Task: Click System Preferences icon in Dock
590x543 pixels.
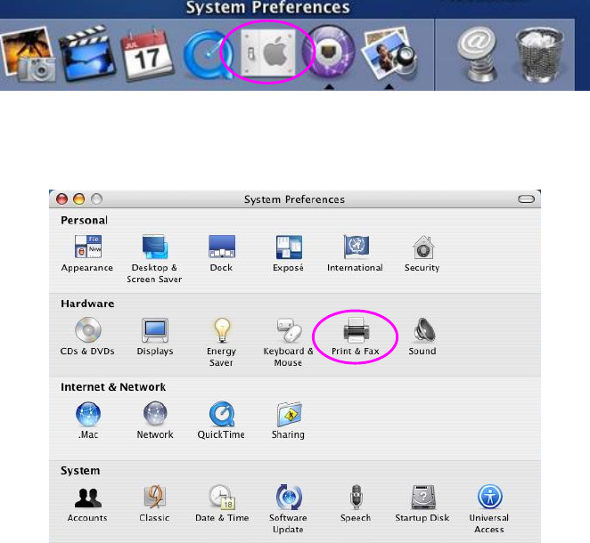Action: (268, 53)
